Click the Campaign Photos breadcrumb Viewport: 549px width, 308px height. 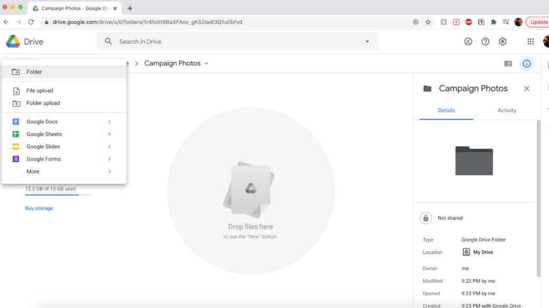point(172,63)
